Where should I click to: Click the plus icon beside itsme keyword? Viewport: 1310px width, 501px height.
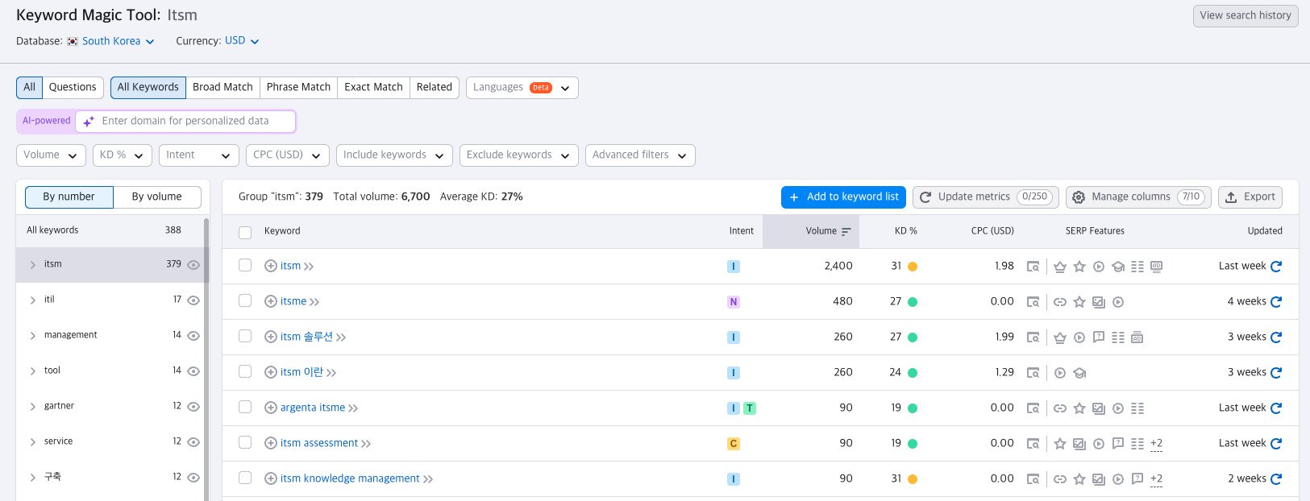tap(271, 301)
